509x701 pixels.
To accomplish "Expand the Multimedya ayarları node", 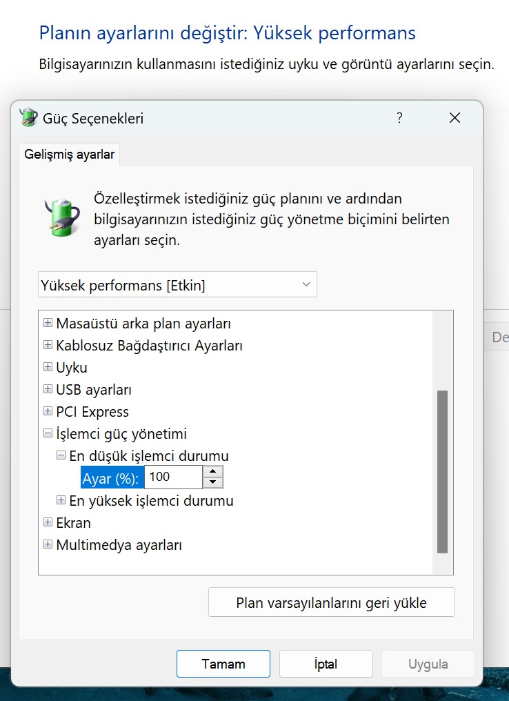I will tap(48, 544).
